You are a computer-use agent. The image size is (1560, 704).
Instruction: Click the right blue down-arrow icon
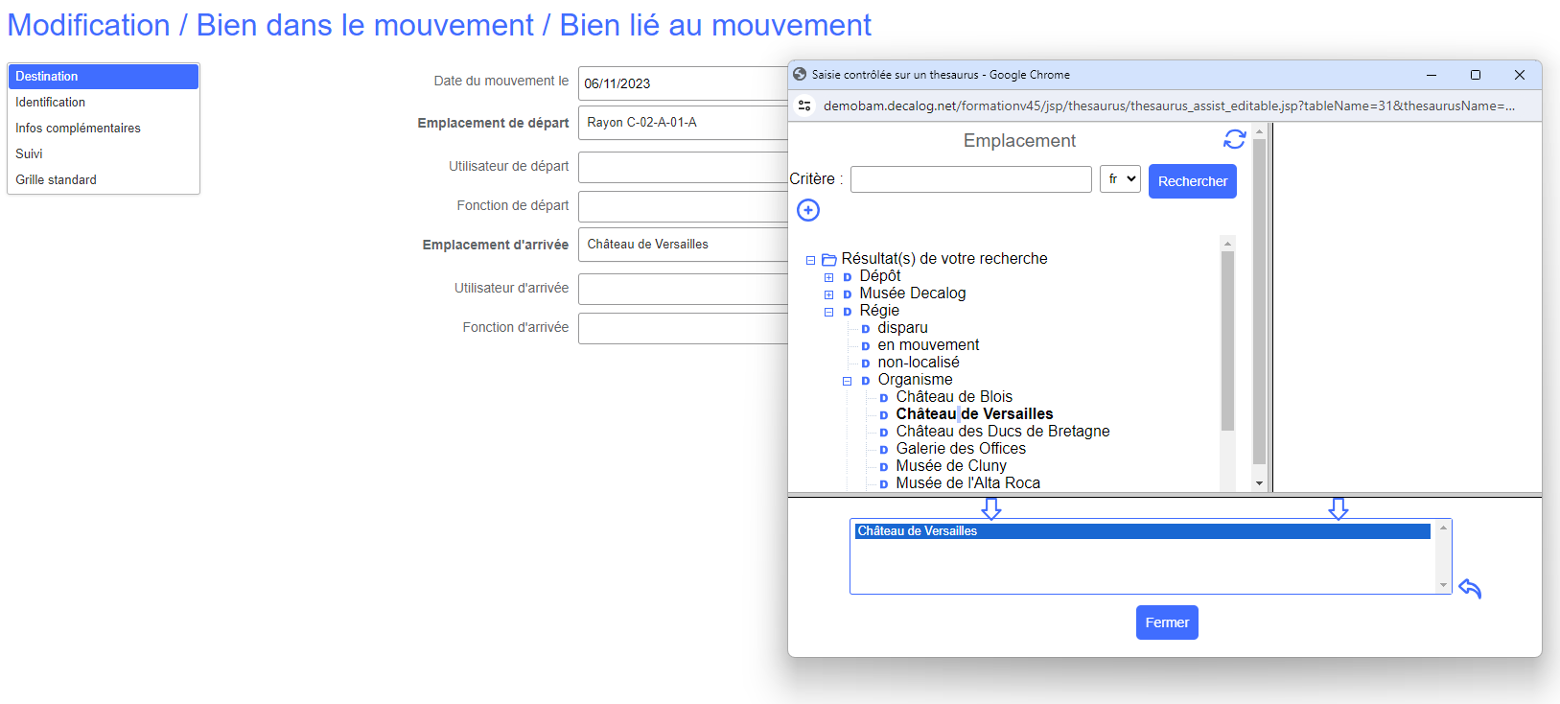(1339, 508)
